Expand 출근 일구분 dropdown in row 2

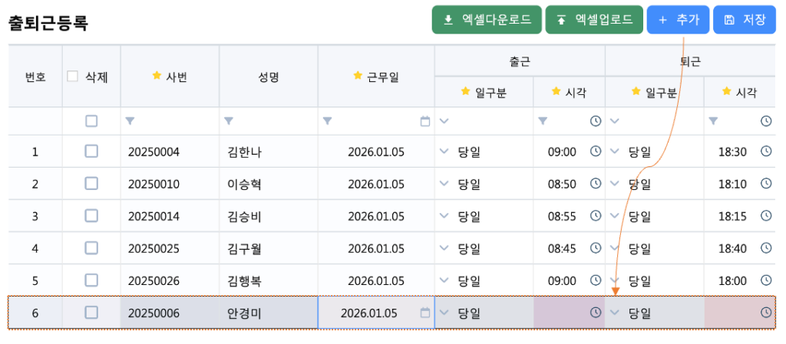point(444,184)
